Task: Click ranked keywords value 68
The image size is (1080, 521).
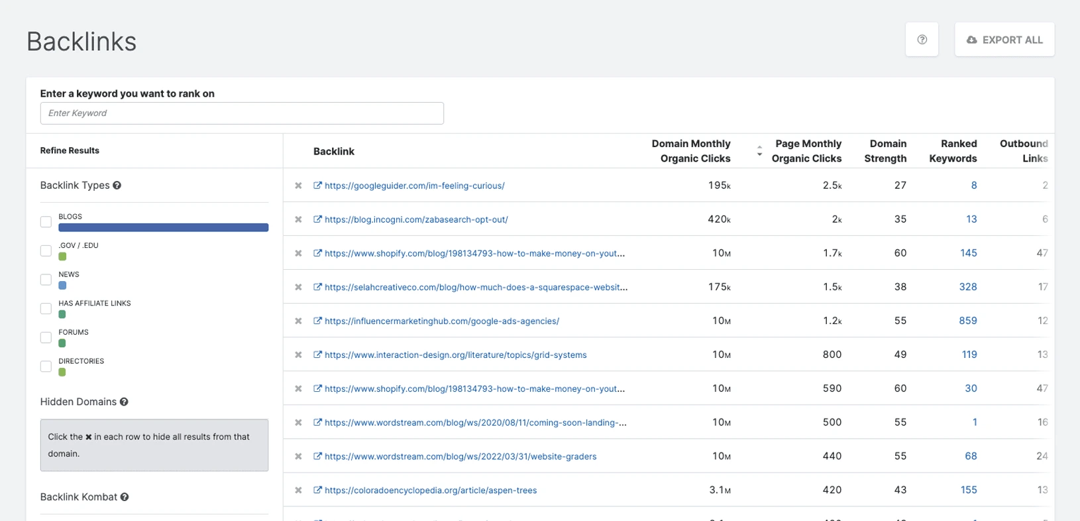Action: point(971,456)
